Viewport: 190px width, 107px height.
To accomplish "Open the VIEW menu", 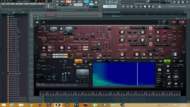I will pyautogui.click(x=26, y=4).
